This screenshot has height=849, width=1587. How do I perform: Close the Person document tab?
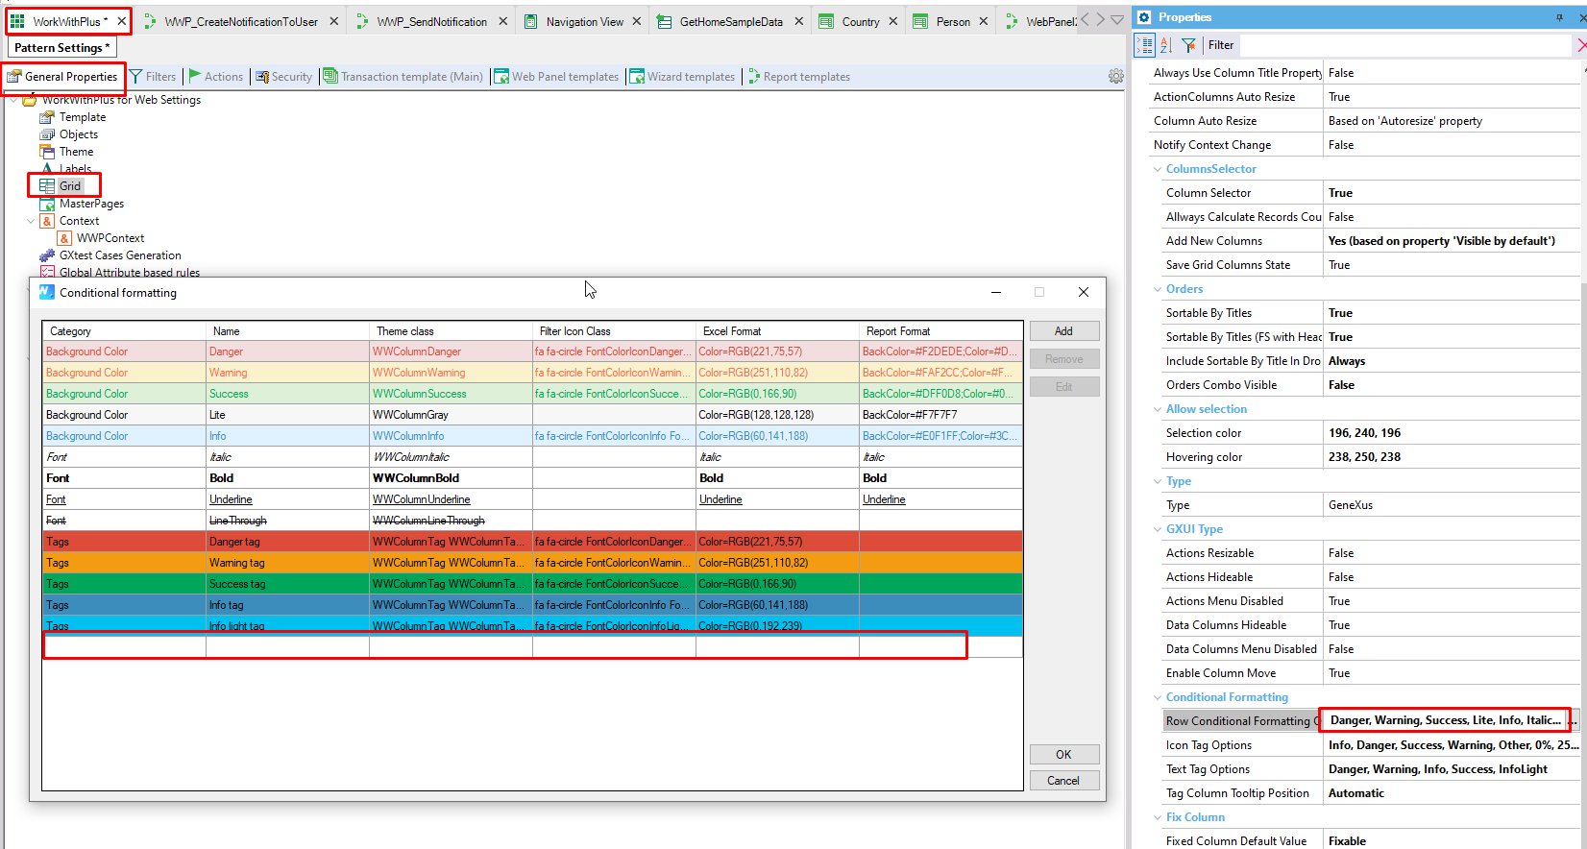click(x=983, y=21)
